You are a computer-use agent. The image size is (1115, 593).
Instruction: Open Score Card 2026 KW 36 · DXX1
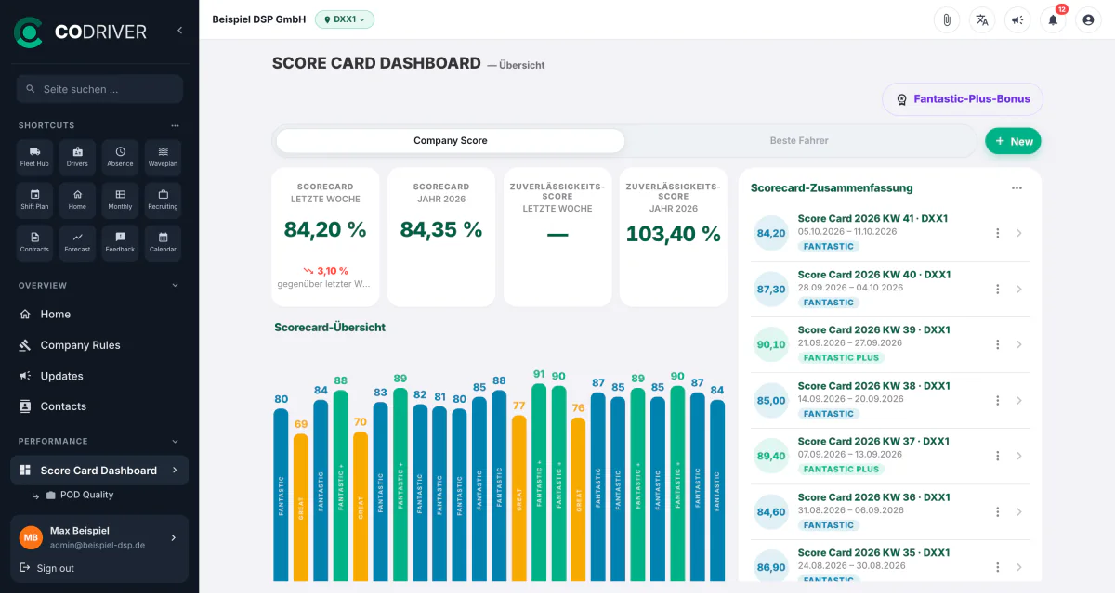pyautogui.click(x=873, y=497)
